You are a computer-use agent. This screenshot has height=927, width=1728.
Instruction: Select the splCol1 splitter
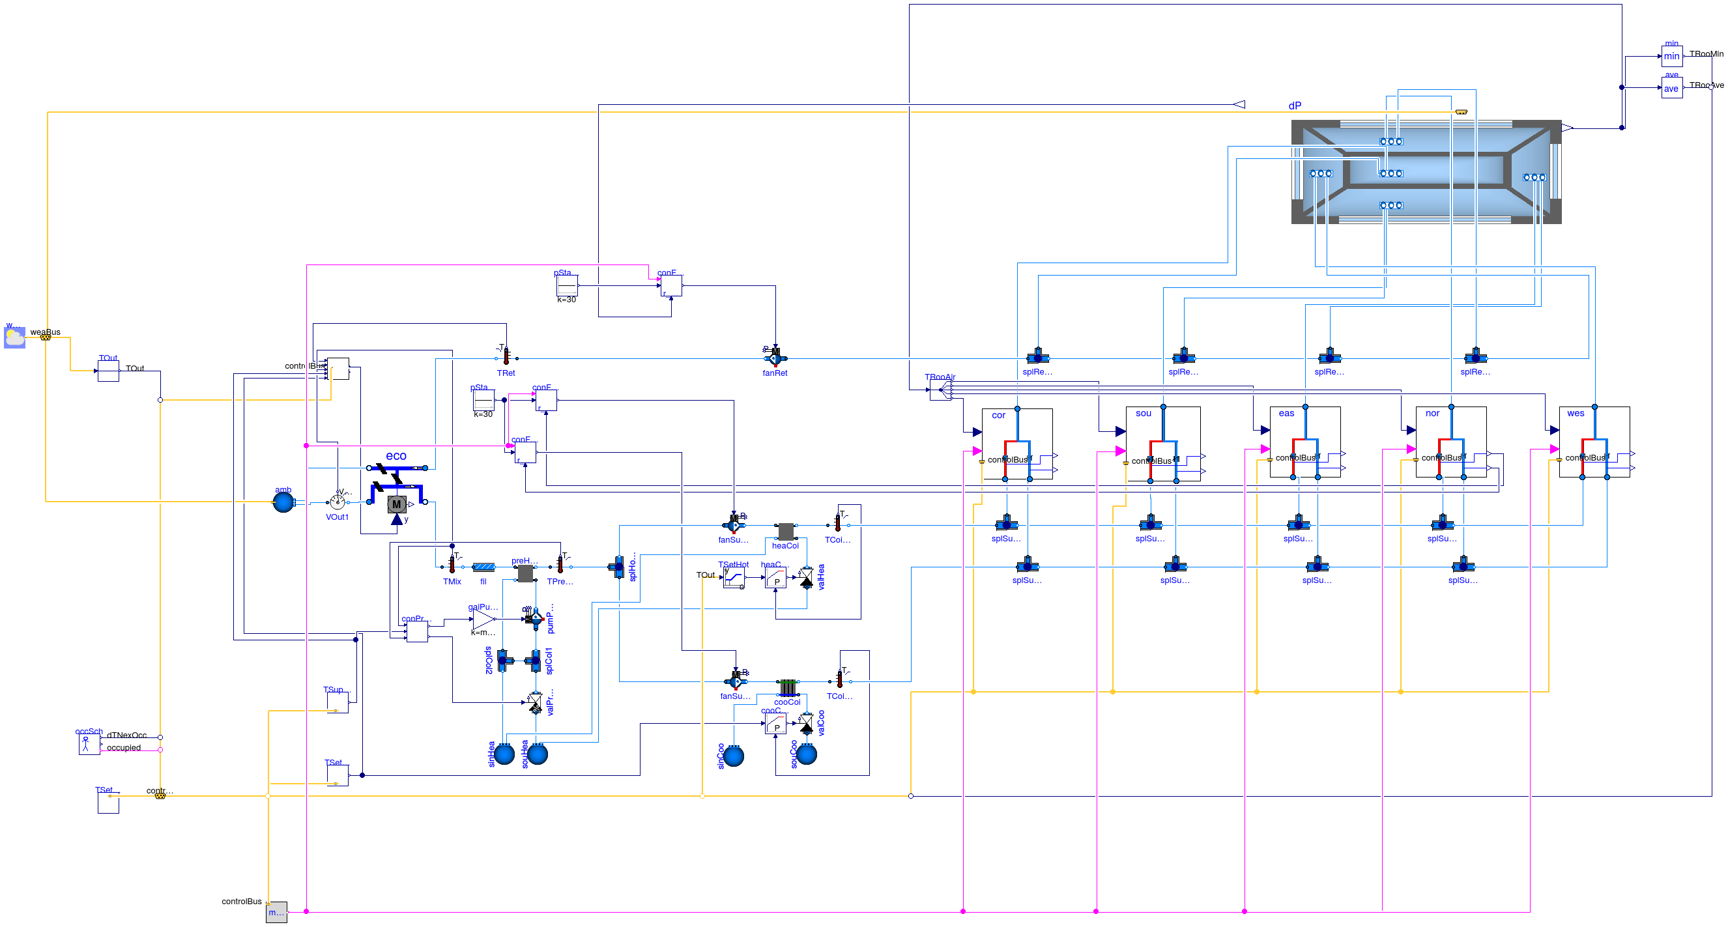click(x=533, y=661)
